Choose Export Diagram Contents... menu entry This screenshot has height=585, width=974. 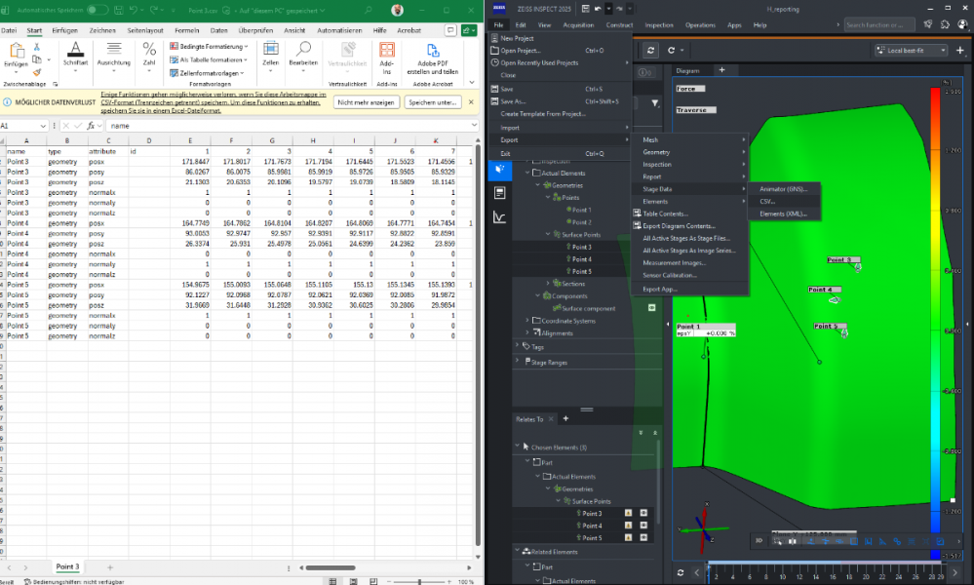pos(680,226)
